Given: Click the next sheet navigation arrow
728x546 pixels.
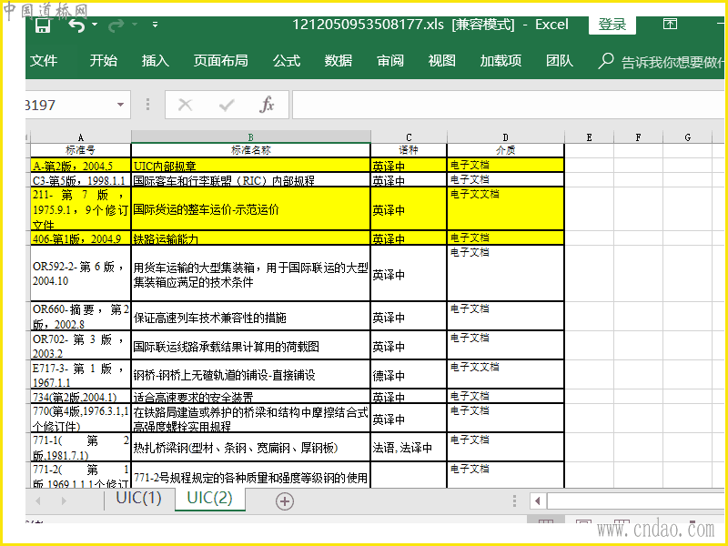Looking at the screenshot, I should [64, 500].
